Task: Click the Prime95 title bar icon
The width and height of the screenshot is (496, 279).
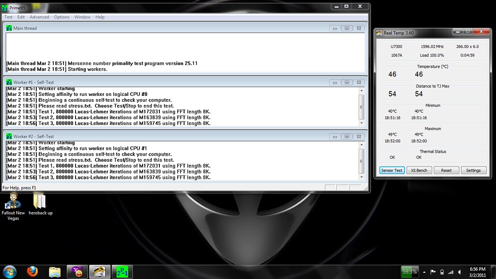Action: [5, 8]
